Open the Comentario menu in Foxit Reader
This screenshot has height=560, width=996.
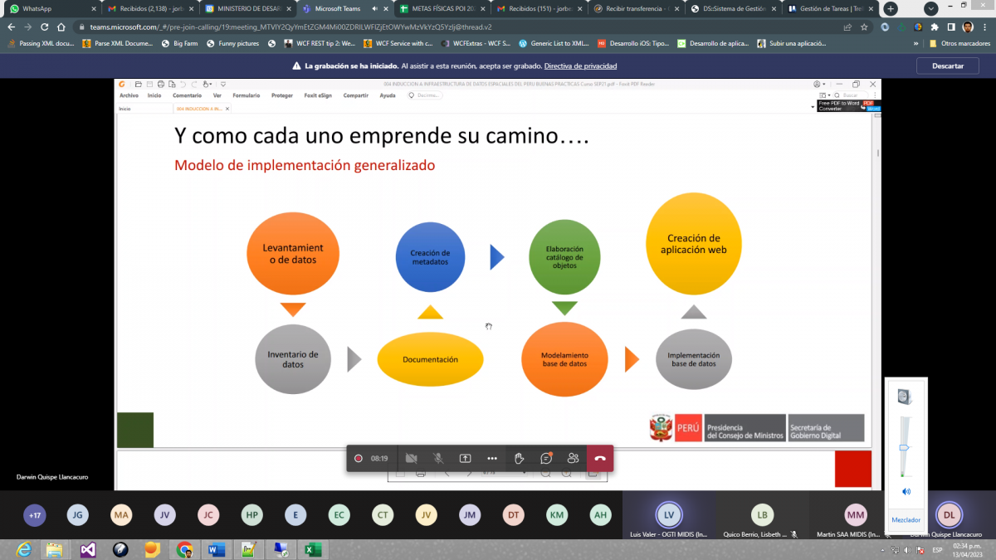click(x=187, y=95)
